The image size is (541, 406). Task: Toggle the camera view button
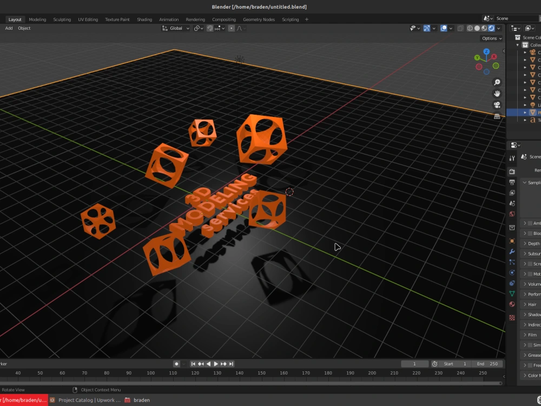pos(497,105)
